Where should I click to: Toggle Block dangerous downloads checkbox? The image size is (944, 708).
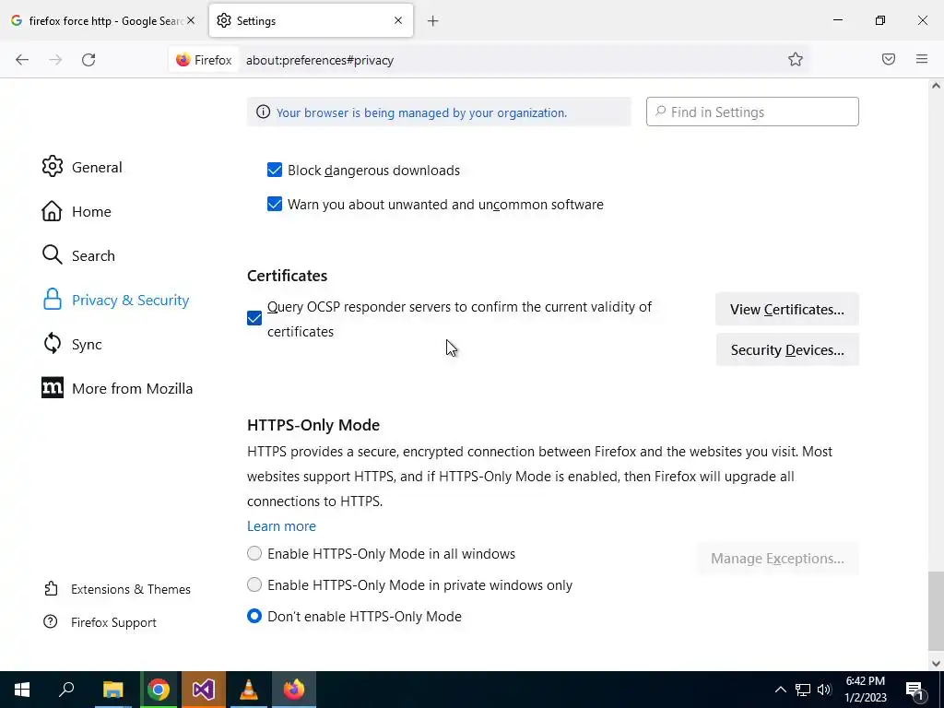tap(275, 170)
